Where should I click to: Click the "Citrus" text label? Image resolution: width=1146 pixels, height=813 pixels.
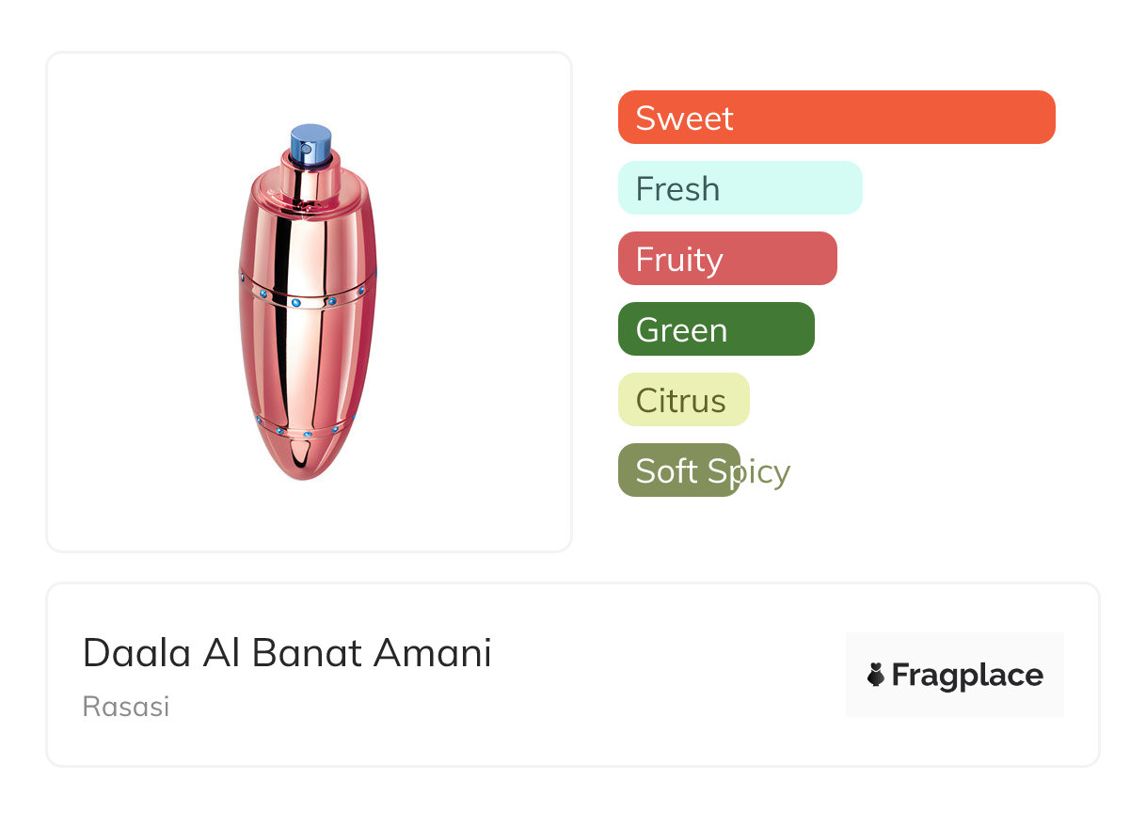tap(680, 400)
